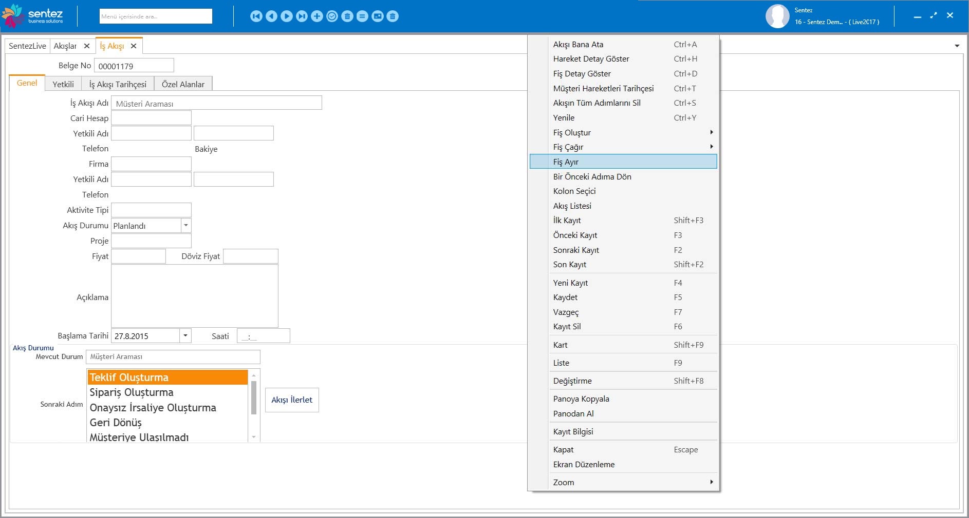Screen dimensions: 969x518
Task: Open Akış Listesi from the menu
Action: (623, 206)
